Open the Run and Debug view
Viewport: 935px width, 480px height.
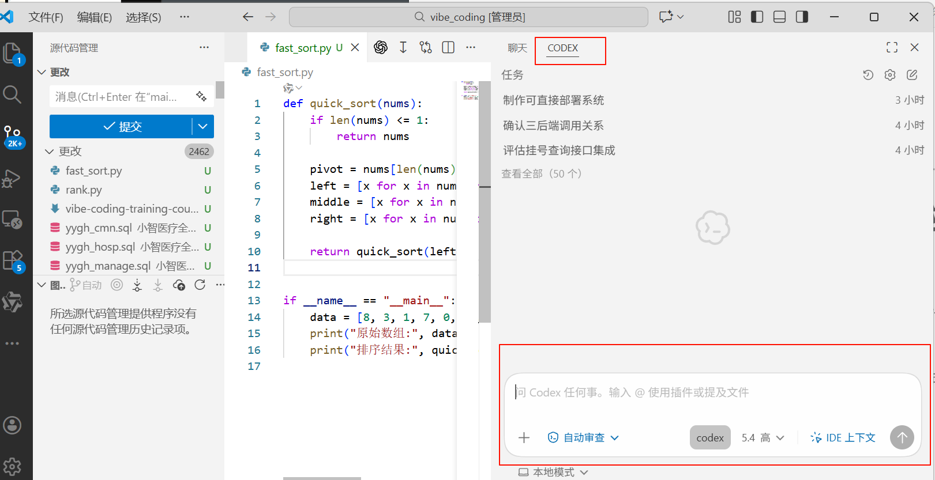(x=12, y=179)
